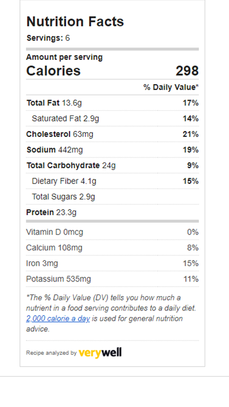The height and width of the screenshot is (407, 229).
Task: Select the Iron 3mg row
Action: coord(112,264)
